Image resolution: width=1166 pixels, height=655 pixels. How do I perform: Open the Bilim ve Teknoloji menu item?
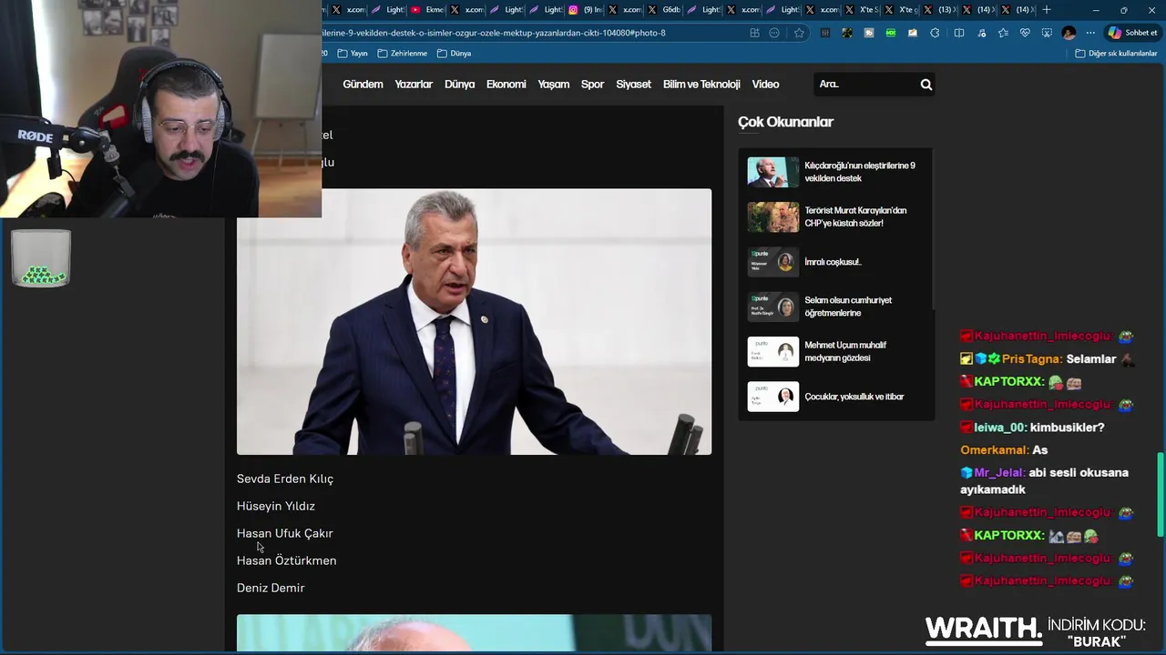[x=701, y=85]
